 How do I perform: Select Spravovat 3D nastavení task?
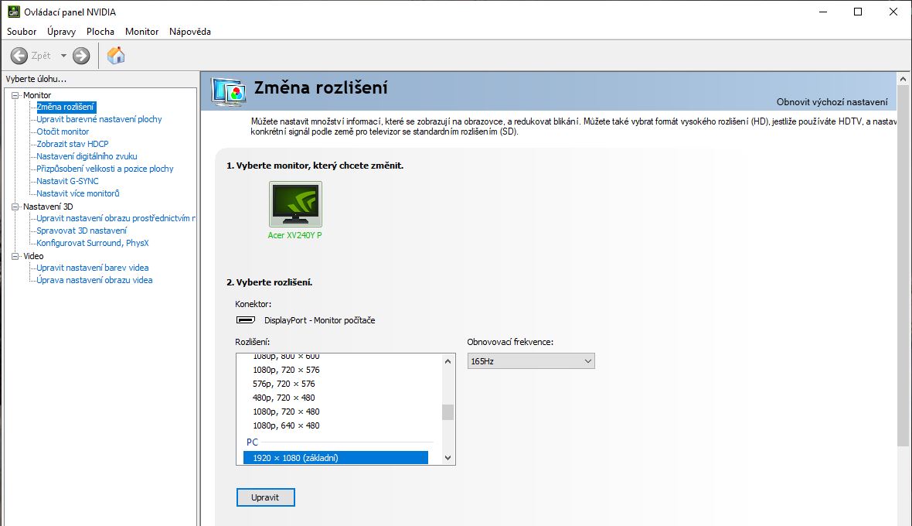click(x=81, y=231)
